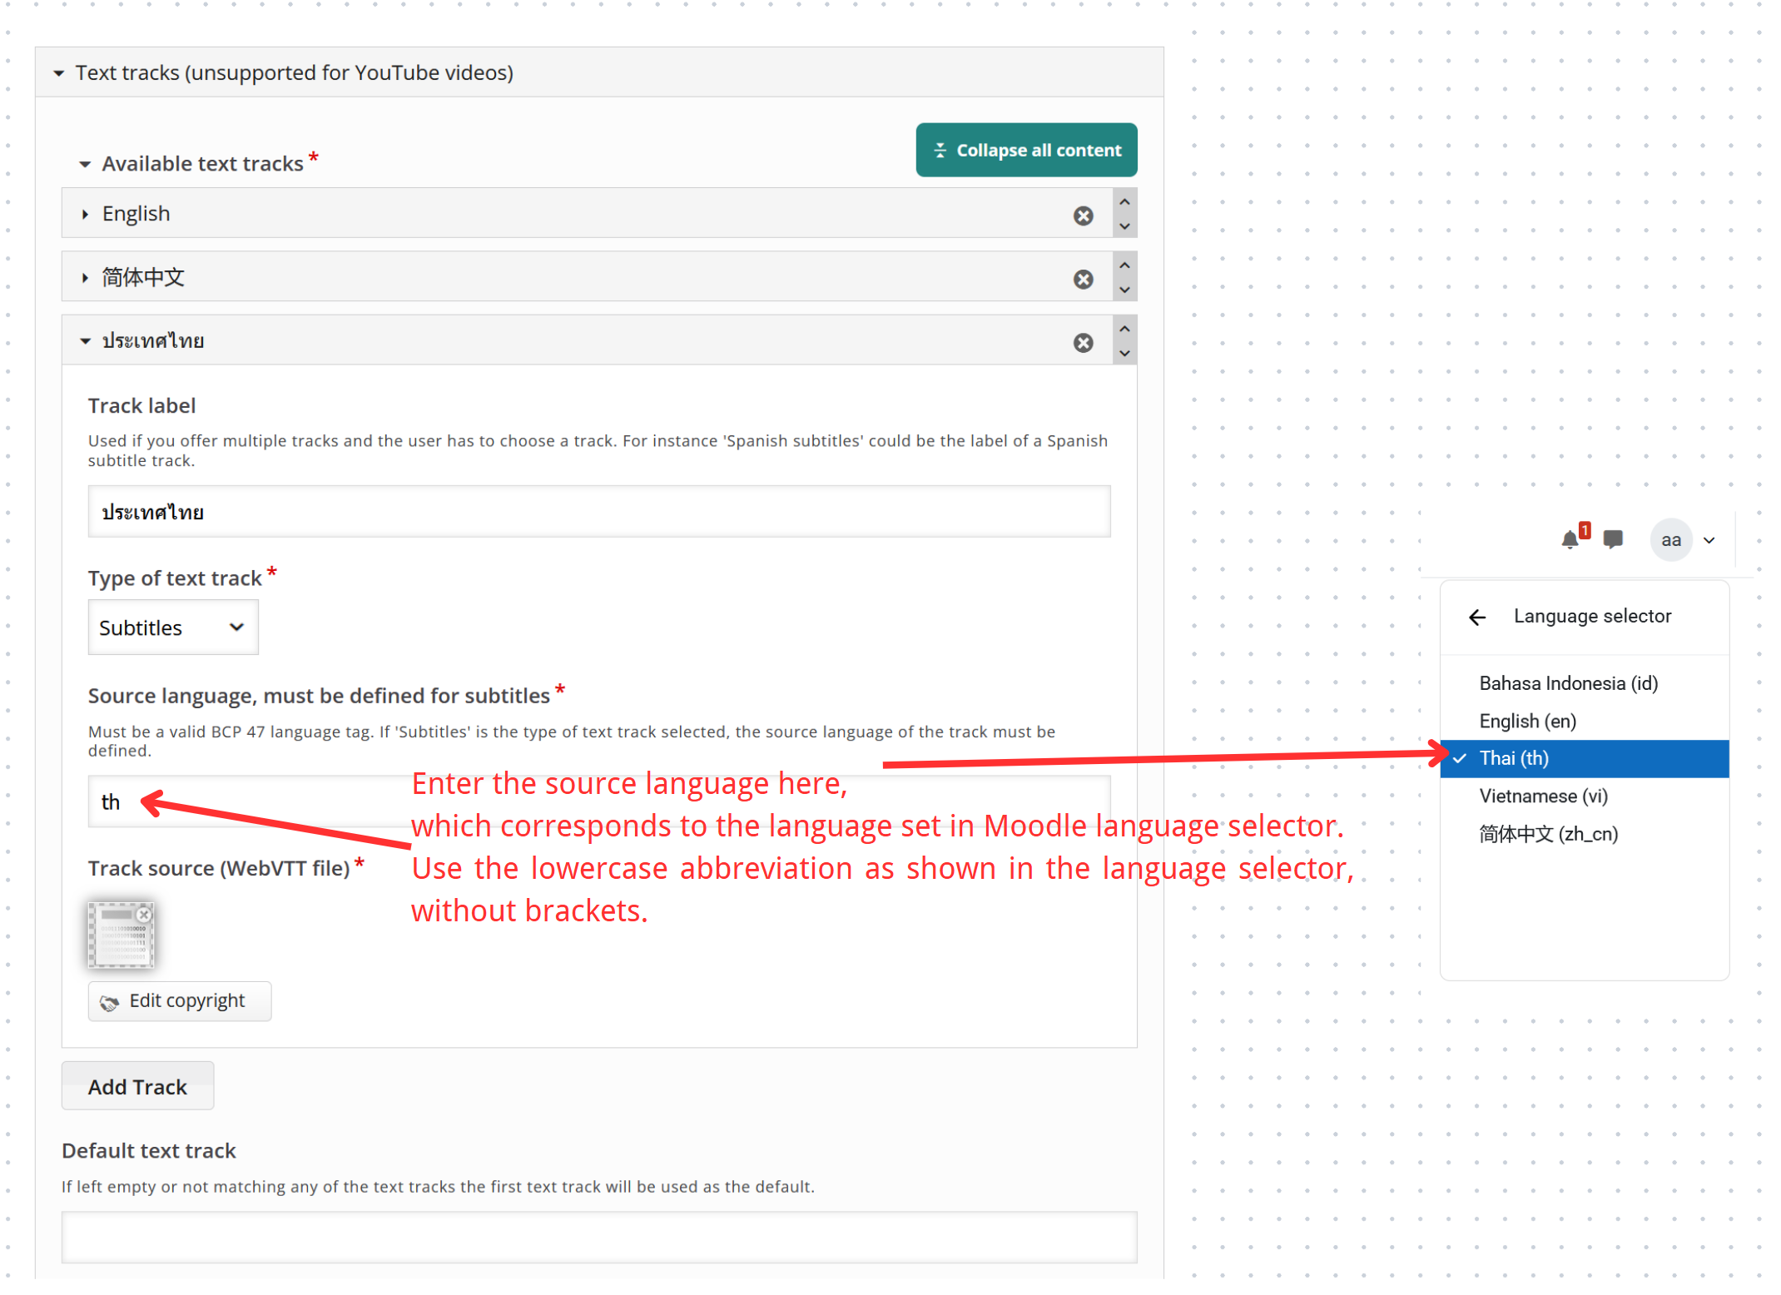Move English track up
This screenshot has width=1781, height=1295.
click(1124, 202)
